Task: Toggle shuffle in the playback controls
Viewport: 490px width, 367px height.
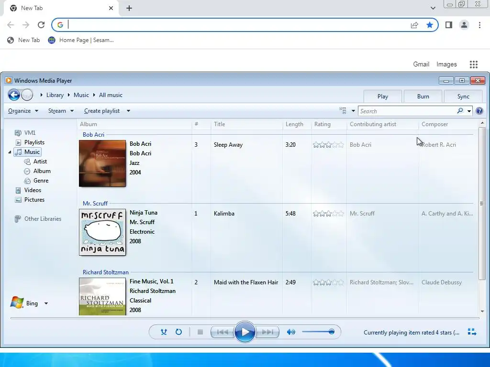Action: tap(164, 332)
